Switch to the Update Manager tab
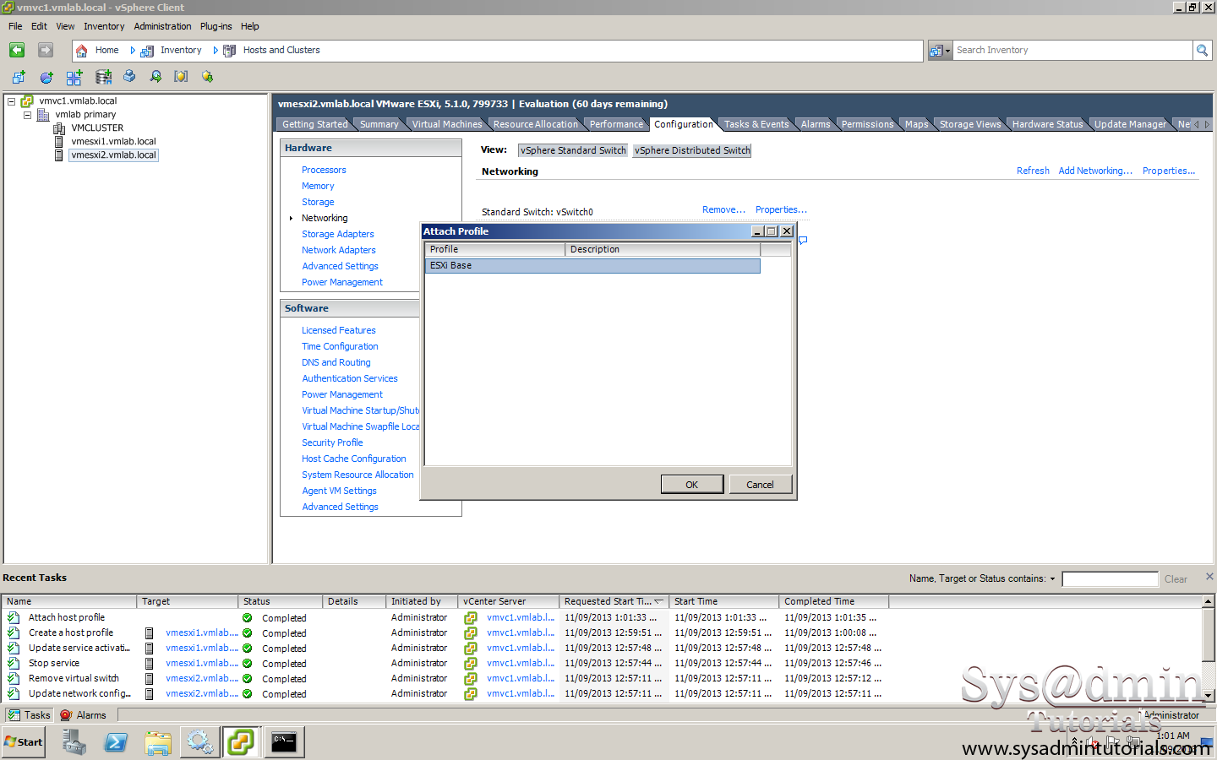This screenshot has width=1217, height=760. click(1130, 124)
